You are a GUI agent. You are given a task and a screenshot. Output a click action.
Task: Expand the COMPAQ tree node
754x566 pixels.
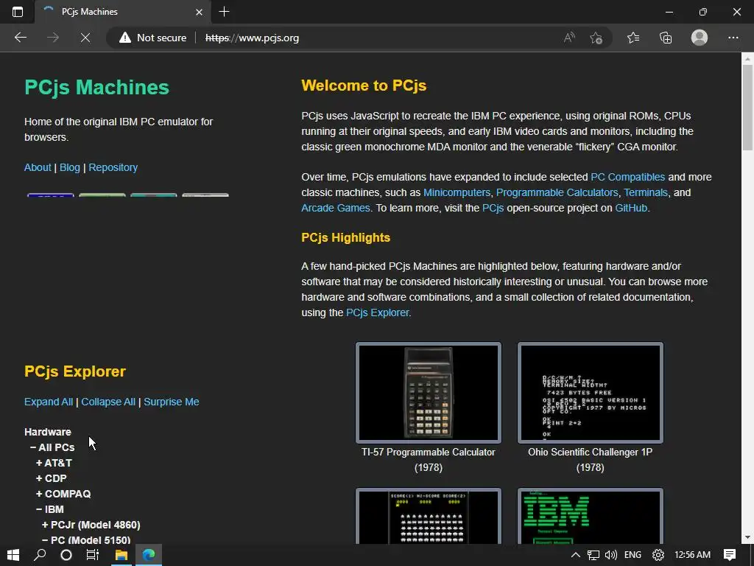(63, 494)
